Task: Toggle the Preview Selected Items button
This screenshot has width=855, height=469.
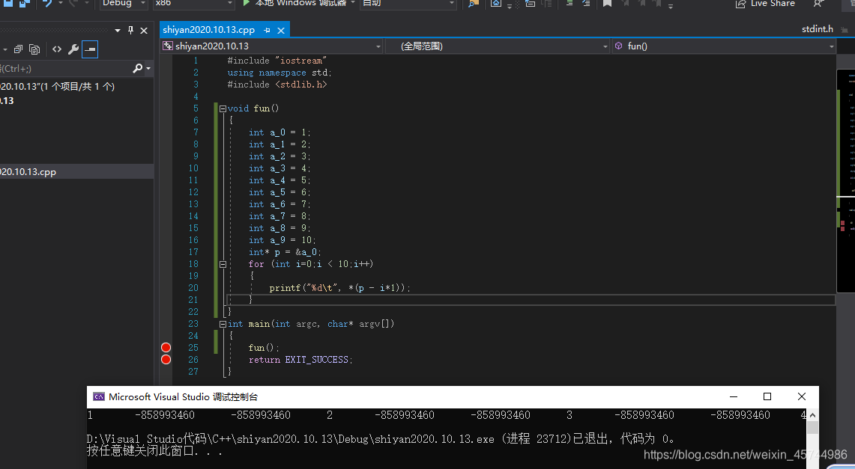Action: [x=90, y=49]
